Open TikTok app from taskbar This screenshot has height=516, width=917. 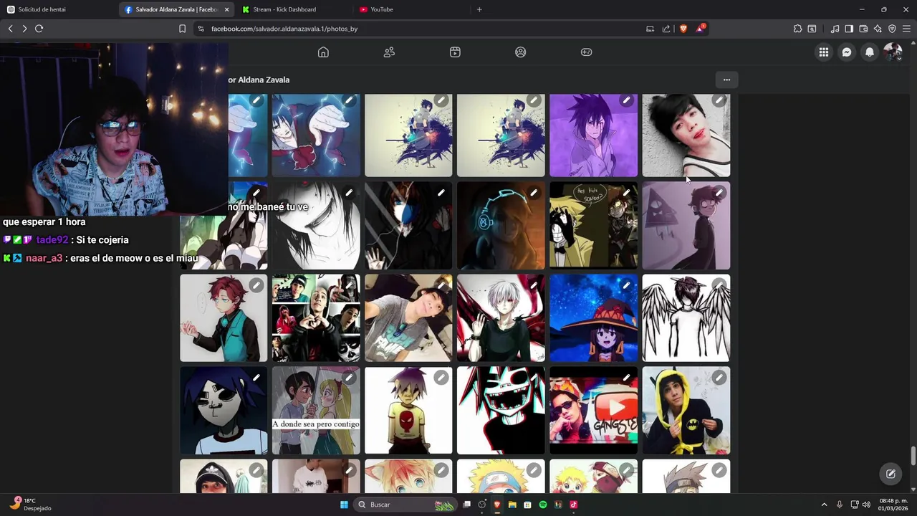click(x=573, y=505)
